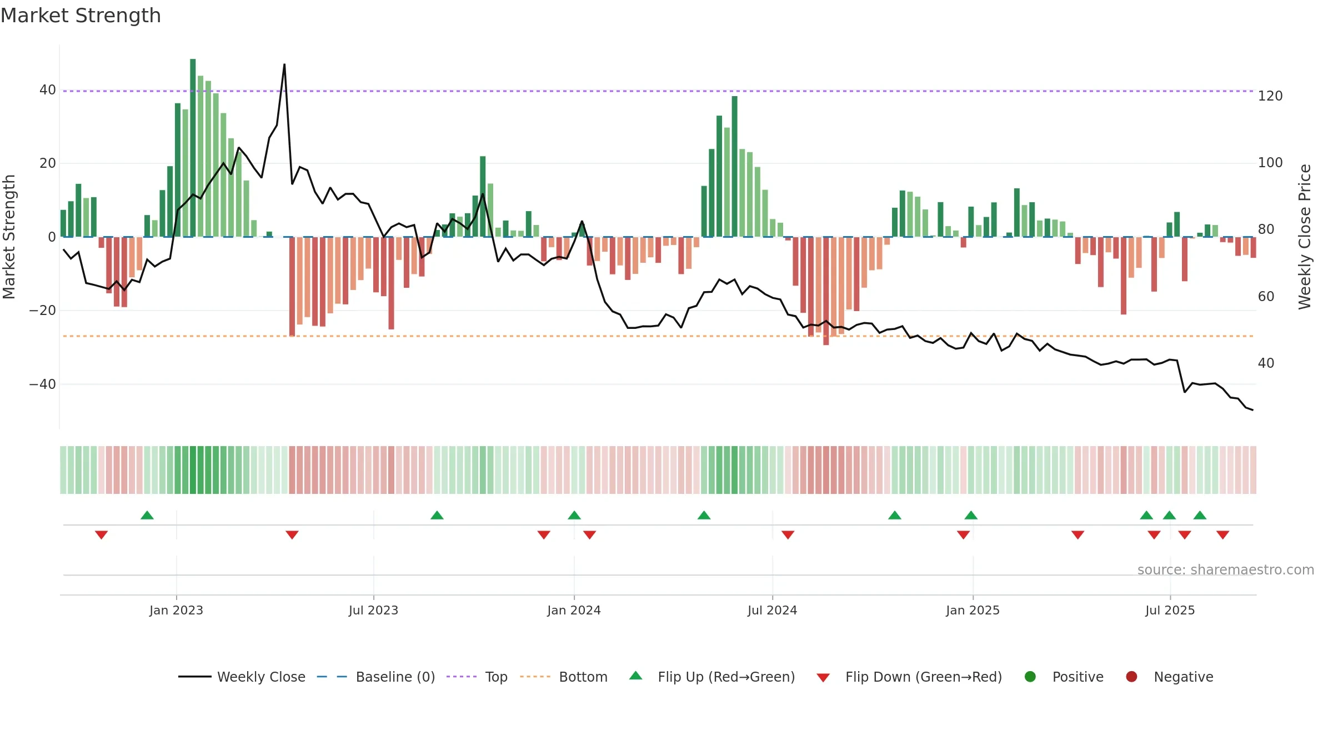Click the flip-down marker around April 2025
Screen dimensions: 1333x750
1078,534
